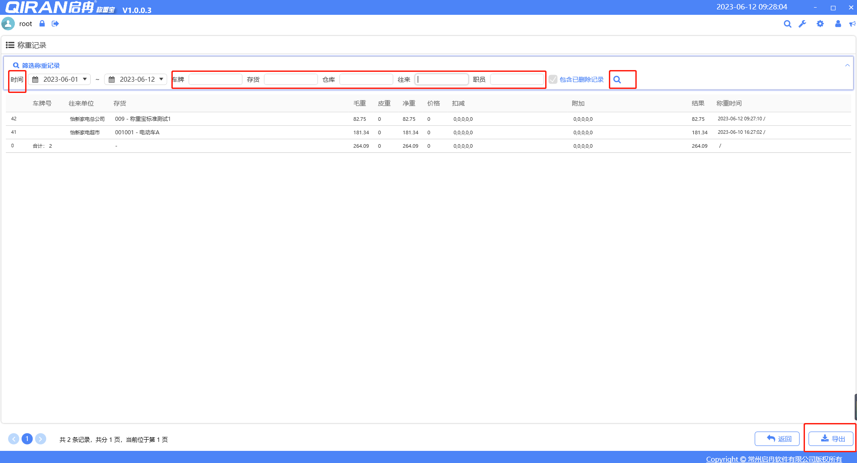Click the megaphone announcement icon

(x=852, y=24)
